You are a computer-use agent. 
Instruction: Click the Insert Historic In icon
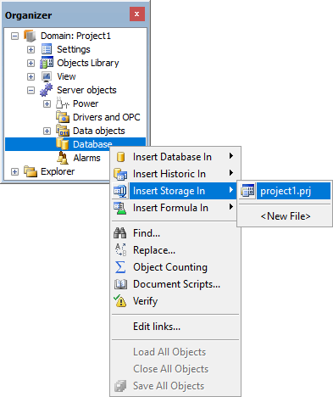120,174
